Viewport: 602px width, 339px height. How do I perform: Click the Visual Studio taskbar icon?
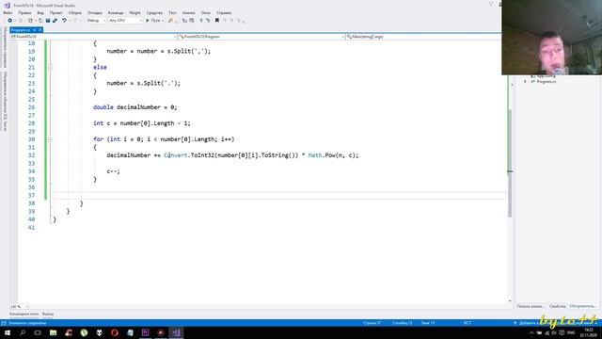176,332
